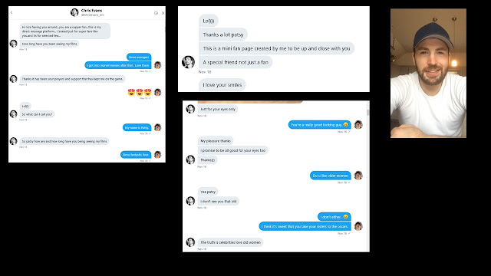This screenshot has width=491, height=276.
Task: Open sender avatar beside 'So what can I call you?'
Action: [x=14, y=114]
